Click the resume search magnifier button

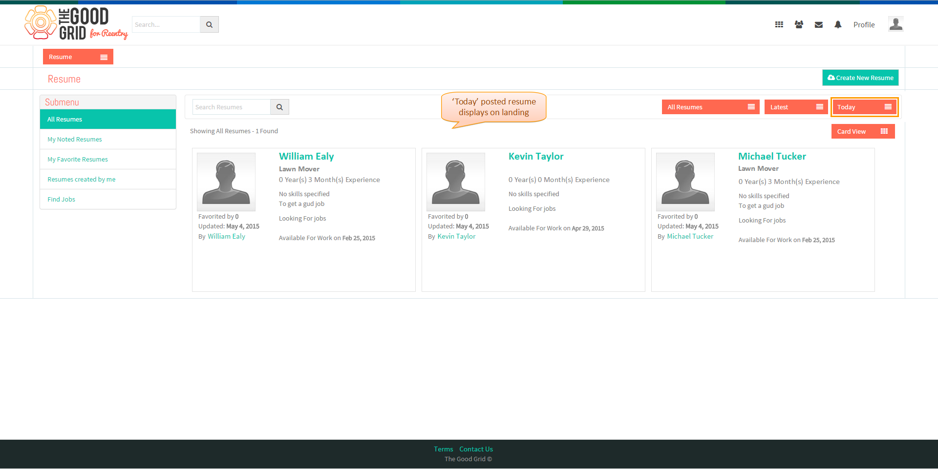(x=279, y=107)
